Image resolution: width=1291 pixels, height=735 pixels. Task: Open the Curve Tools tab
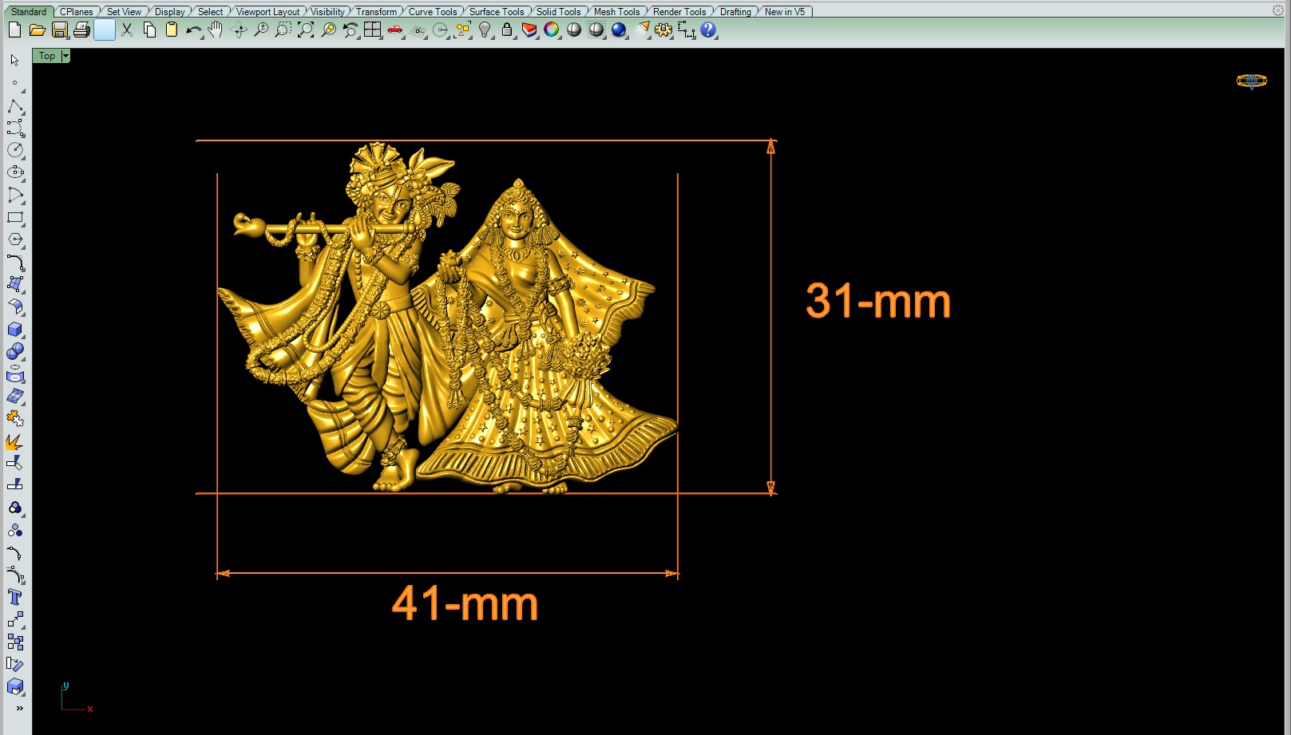pyautogui.click(x=434, y=12)
